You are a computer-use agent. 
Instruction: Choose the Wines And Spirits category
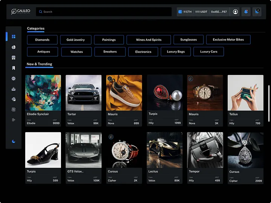click(x=149, y=40)
